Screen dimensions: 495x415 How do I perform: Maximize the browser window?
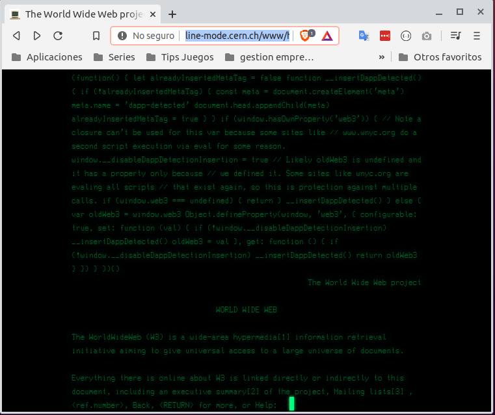[460, 12]
